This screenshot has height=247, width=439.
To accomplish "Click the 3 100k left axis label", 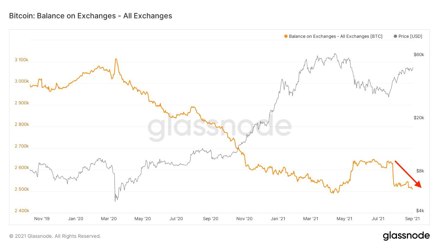I will pos(22,60).
